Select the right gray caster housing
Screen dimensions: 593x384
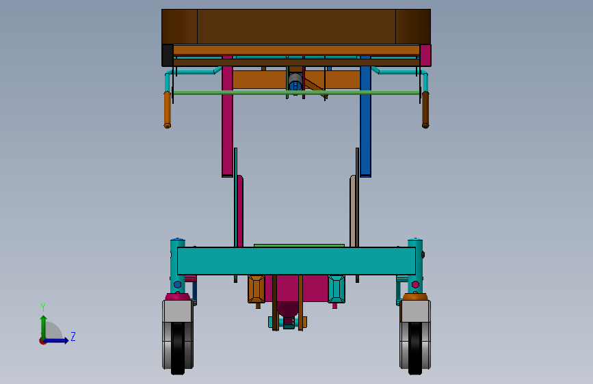(416, 311)
